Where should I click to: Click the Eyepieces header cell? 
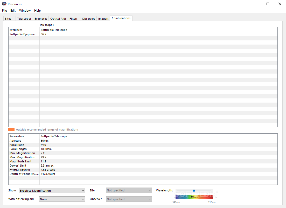(x=16, y=30)
